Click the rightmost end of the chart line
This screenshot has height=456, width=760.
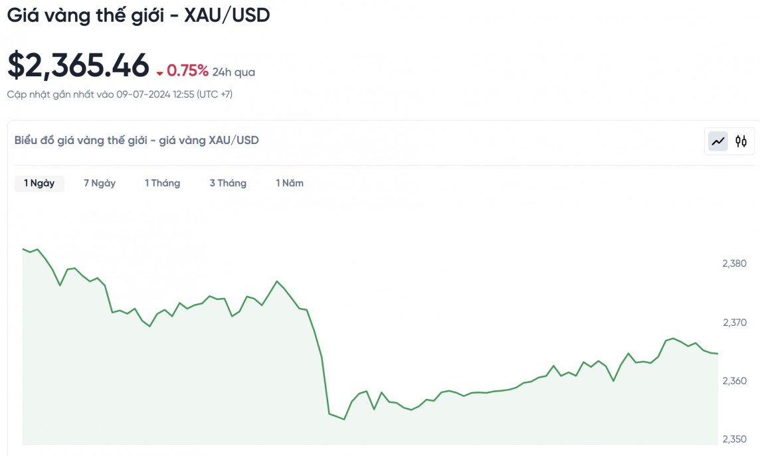[x=717, y=354]
